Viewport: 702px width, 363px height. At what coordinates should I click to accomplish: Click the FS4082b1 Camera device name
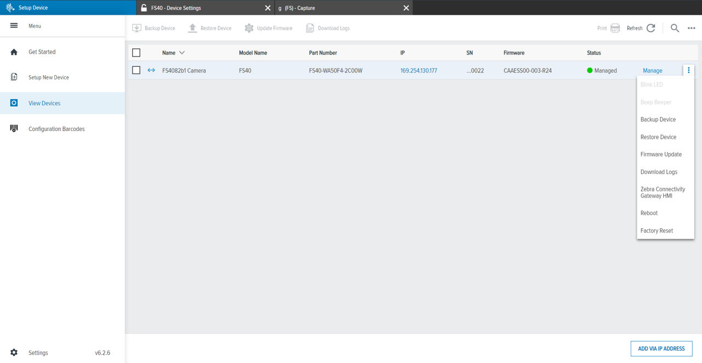[x=184, y=71]
